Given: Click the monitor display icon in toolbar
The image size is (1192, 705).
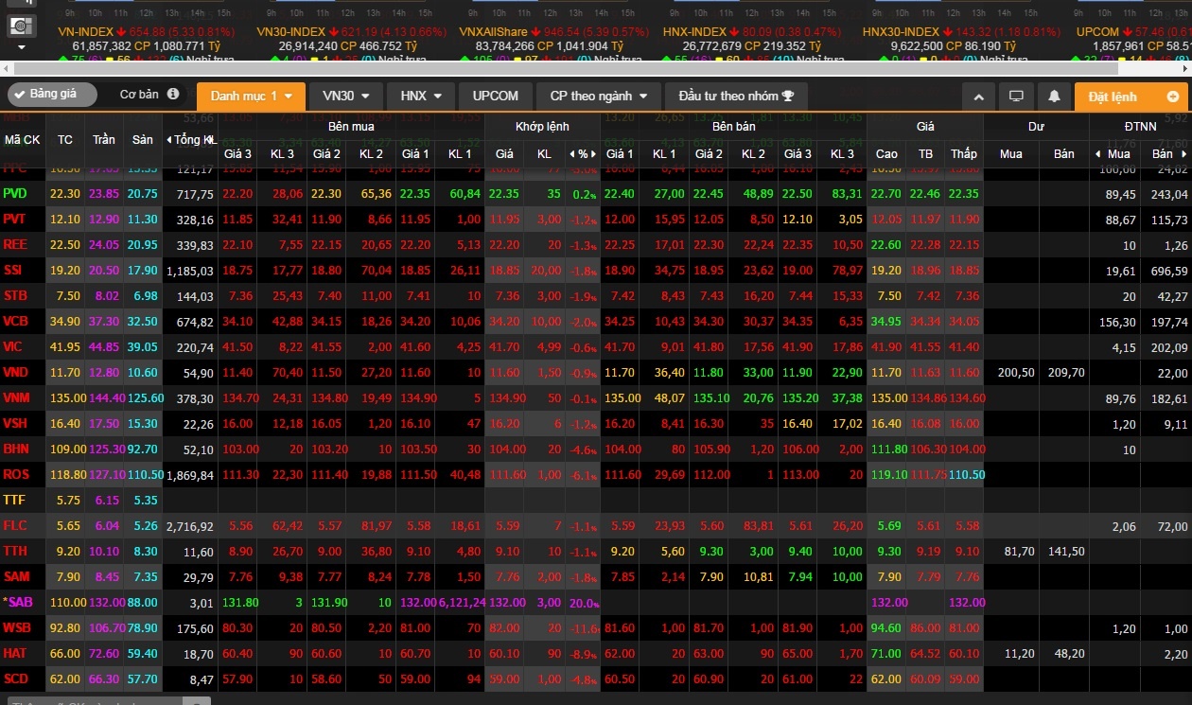Looking at the screenshot, I should (1016, 97).
